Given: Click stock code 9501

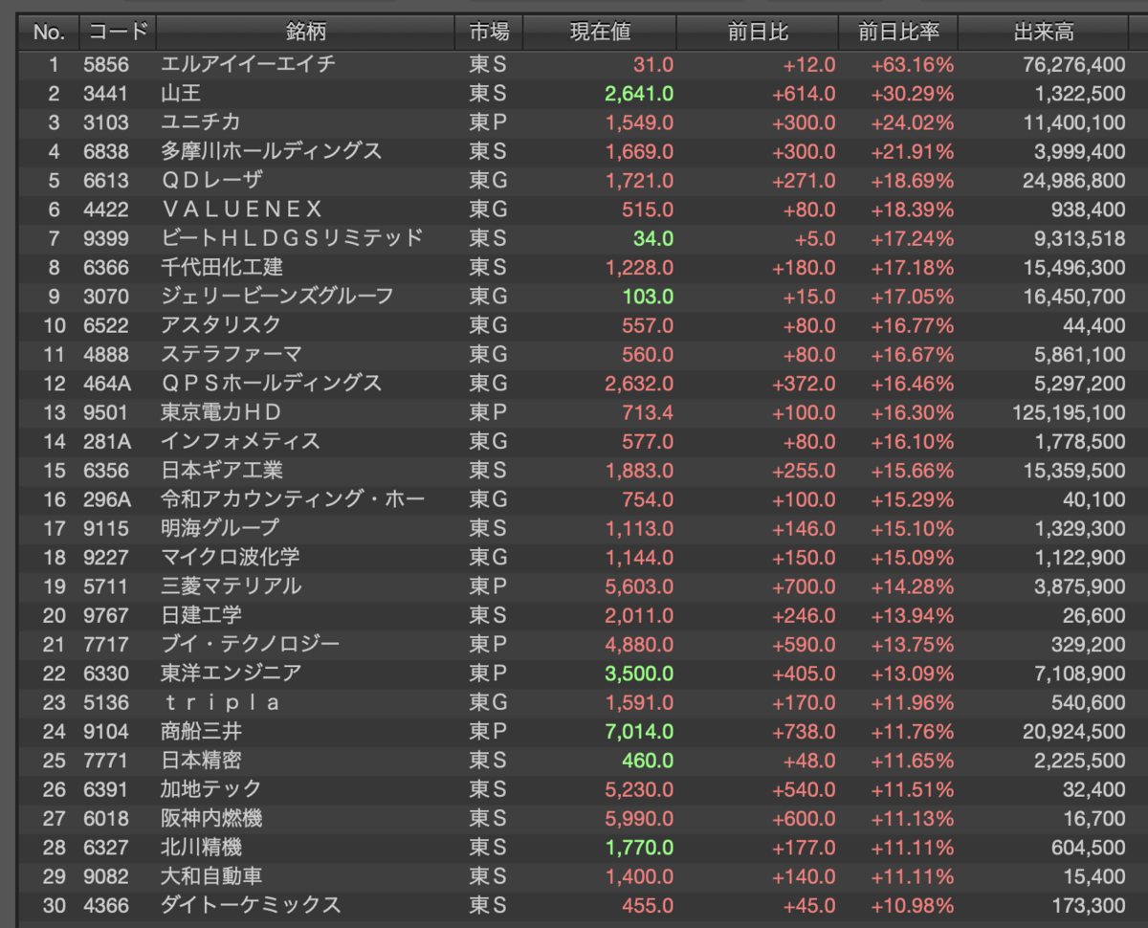Looking at the screenshot, I should coord(105,412).
